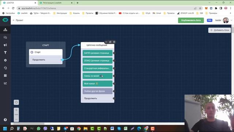Click the Leadtex logo icon
Screen dimensions: 234x132
tap(5, 20)
